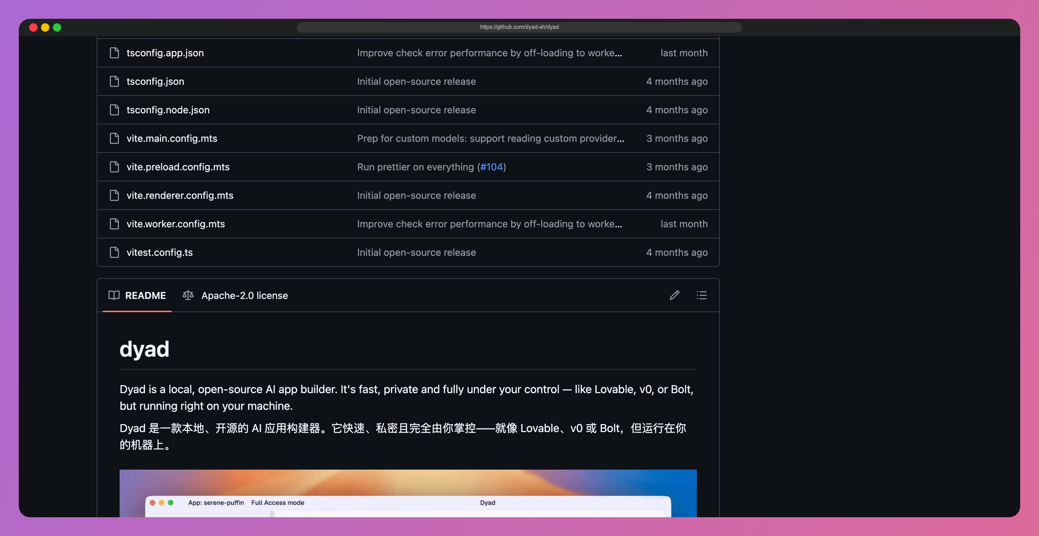1039x536 pixels.
Task: Click the yellow minimize window button
Action: [x=45, y=27]
